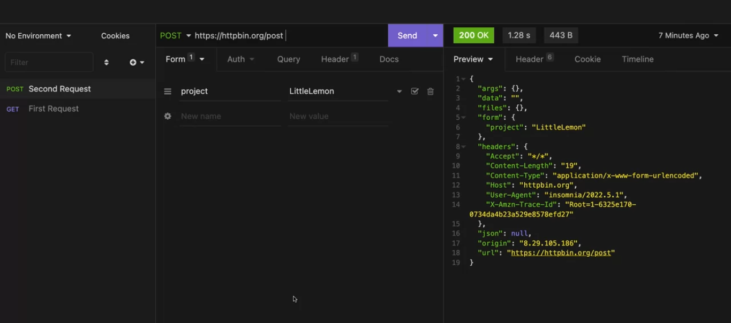Expand the Send button options arrow
Image resolution: width=731 pixels, height=323 pixels.
tap(435, 36)
